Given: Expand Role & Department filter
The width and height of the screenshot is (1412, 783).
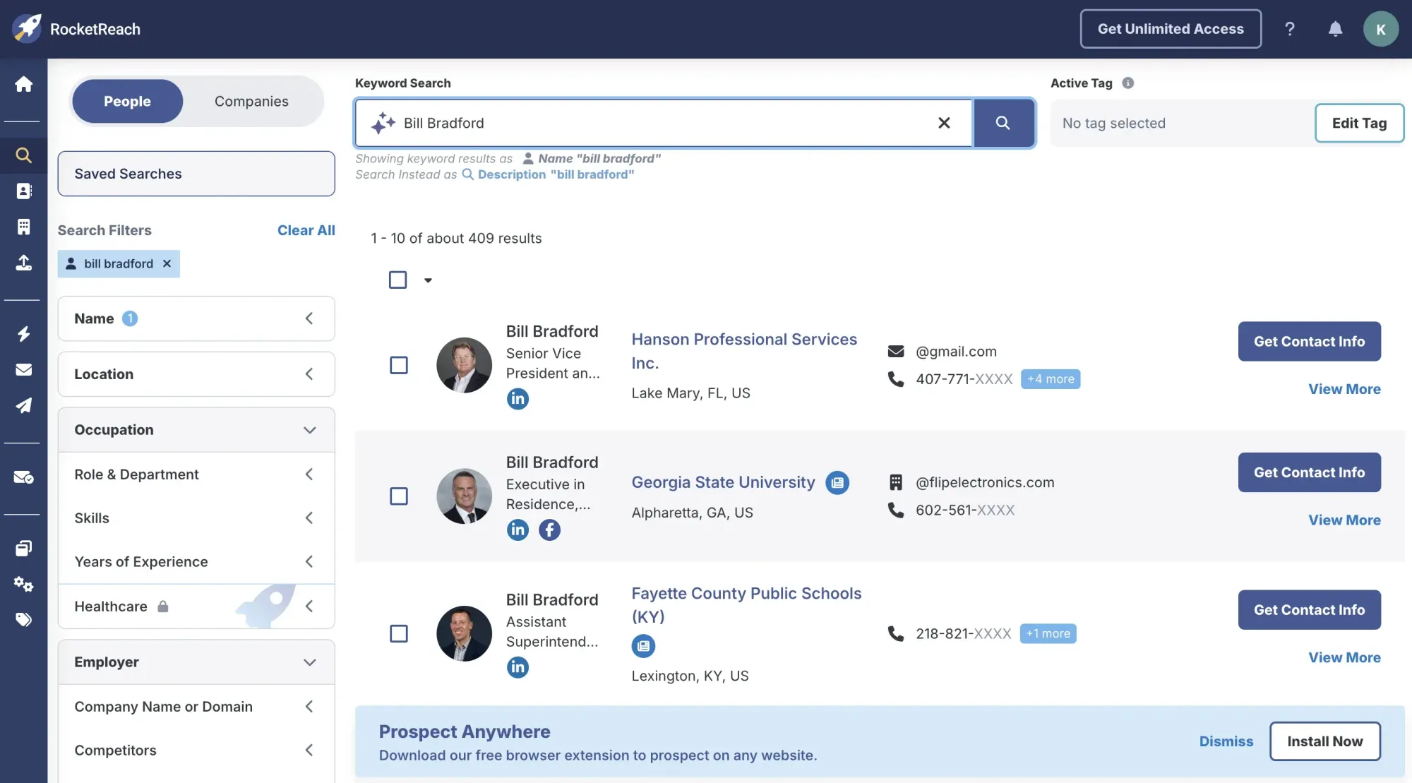Looking at the screenshot, I should 196,474.
